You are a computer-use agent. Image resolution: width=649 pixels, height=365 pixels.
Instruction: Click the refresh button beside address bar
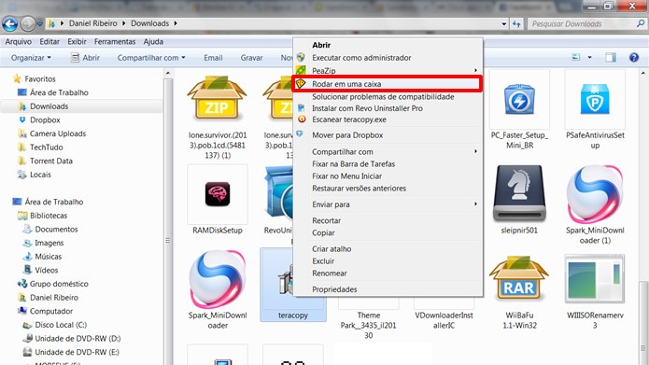516,24
